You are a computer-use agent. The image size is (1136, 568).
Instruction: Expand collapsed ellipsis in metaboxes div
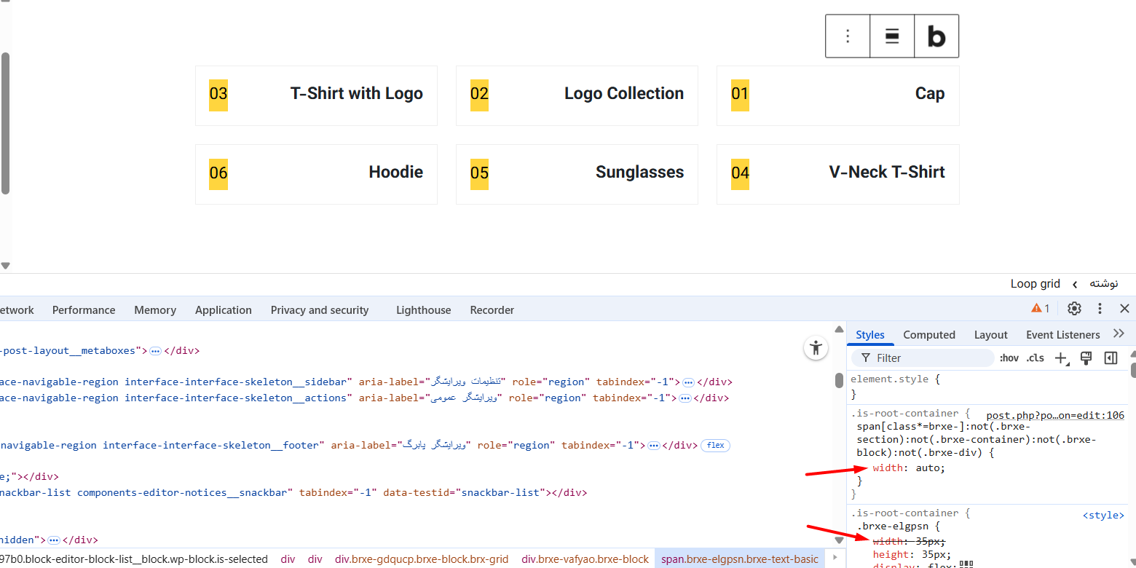point(155,351)
